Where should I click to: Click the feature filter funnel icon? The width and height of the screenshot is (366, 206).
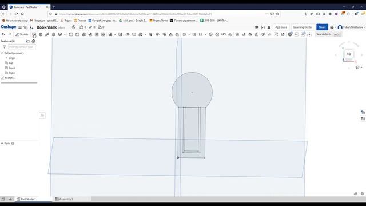[4, 47]
